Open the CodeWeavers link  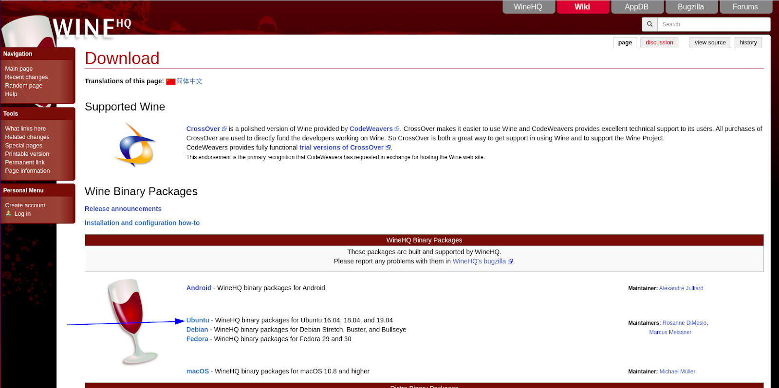(x=371, y=129)
